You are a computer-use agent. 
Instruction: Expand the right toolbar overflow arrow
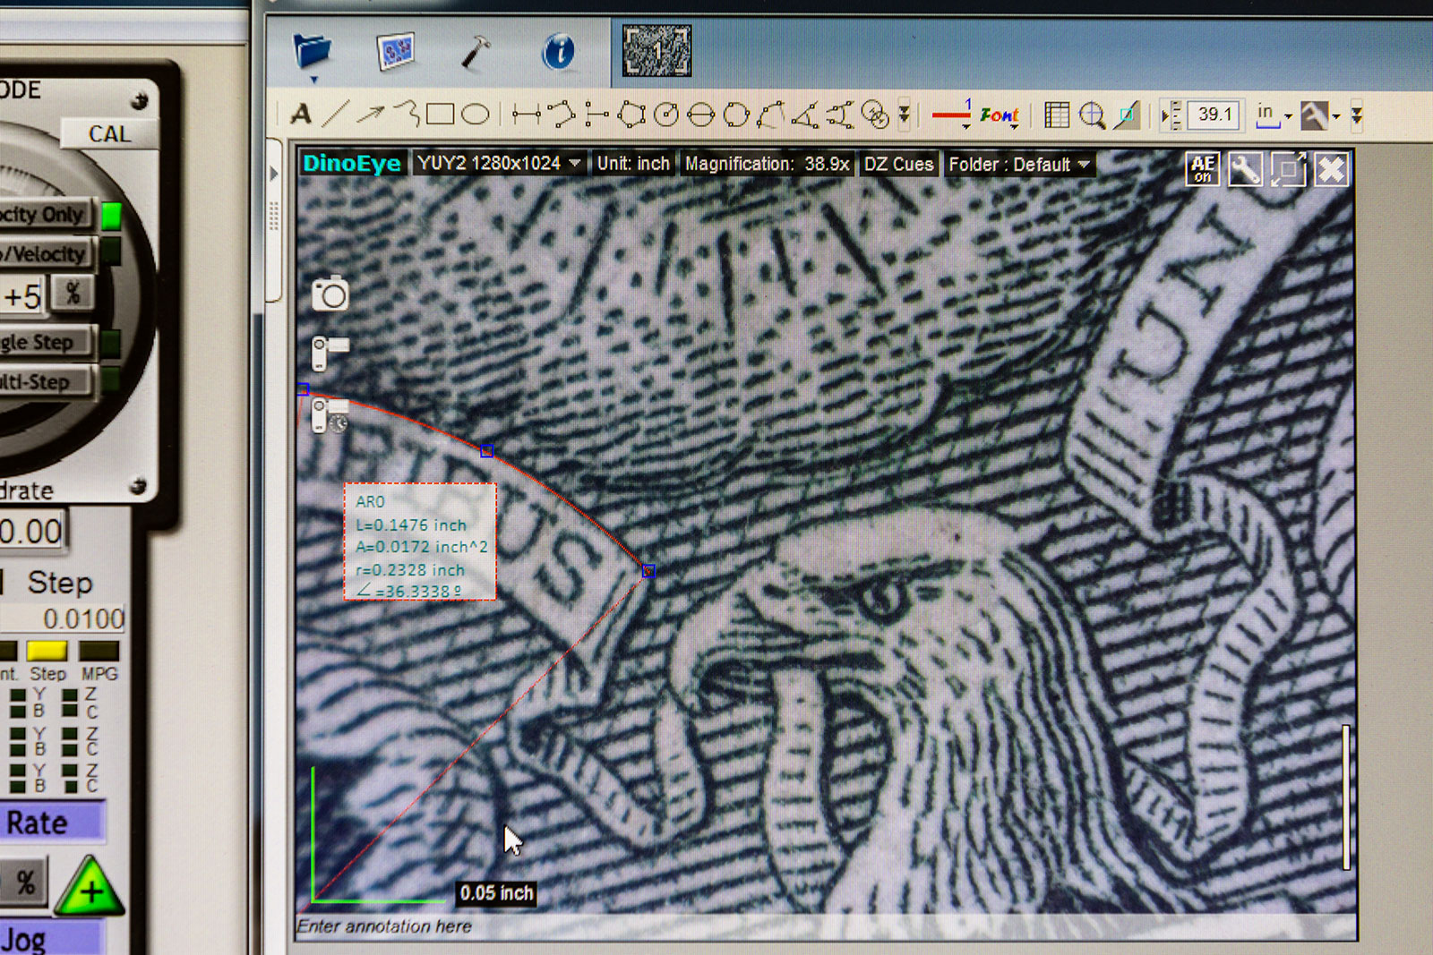pyautogui.click(x=1357, y=115)
